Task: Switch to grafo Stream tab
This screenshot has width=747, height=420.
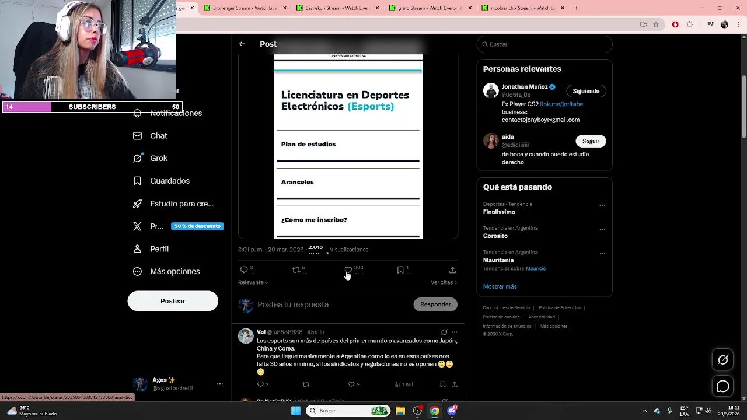Action: (431, 8)
